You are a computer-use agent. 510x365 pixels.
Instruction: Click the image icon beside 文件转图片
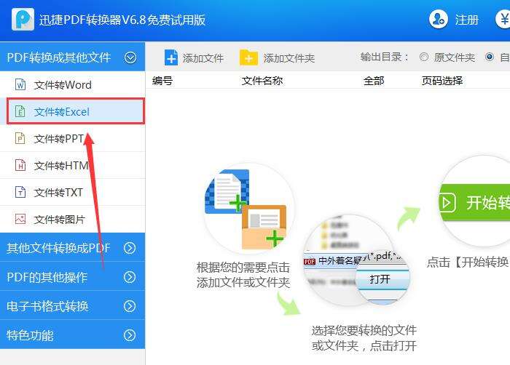20,219
